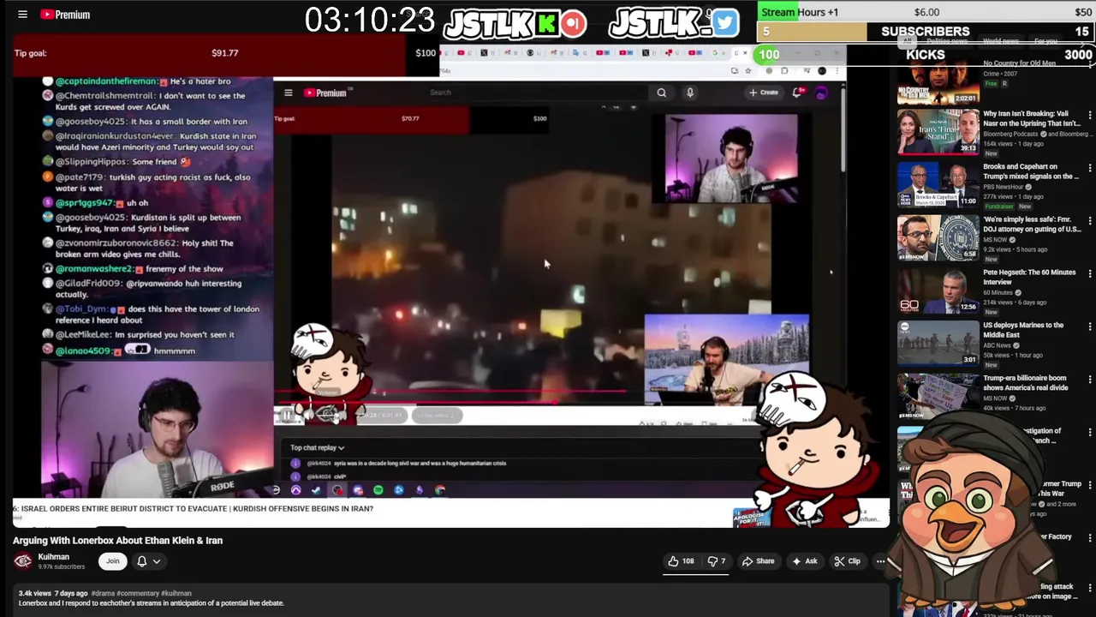
Task: Open the Kuihman channel name link
Action: [54, 557]
